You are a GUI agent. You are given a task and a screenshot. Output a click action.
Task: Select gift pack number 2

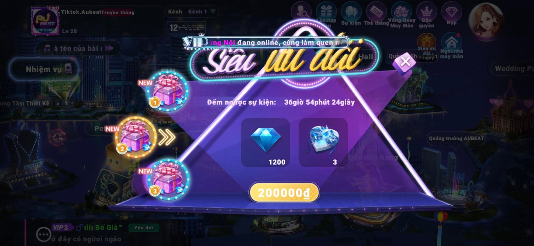point(136,137)
